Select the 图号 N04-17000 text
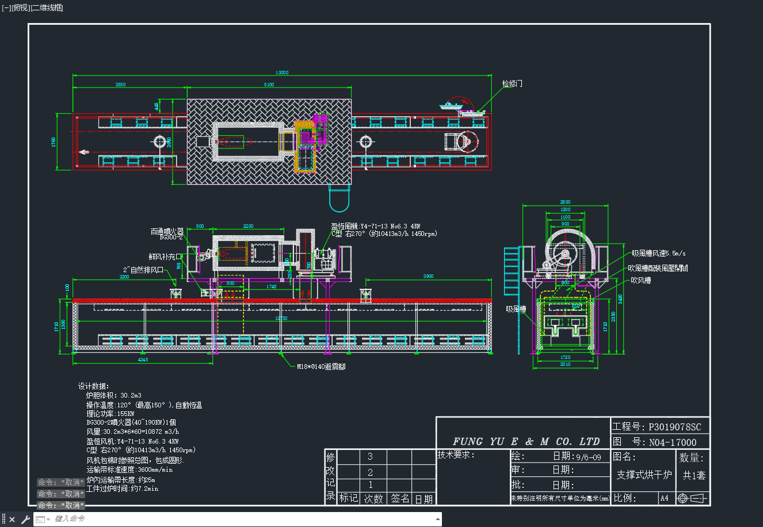763x527 pixels. [655, 442]
